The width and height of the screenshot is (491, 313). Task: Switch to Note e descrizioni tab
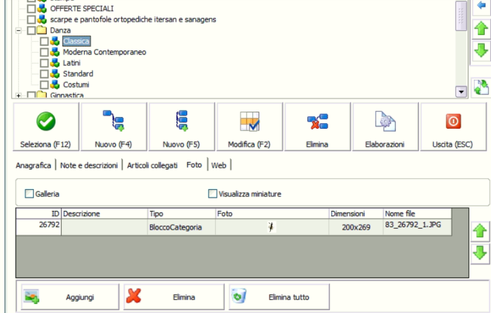click(89, 165)
